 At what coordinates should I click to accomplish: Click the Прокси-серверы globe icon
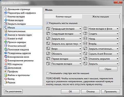[6, 42]
